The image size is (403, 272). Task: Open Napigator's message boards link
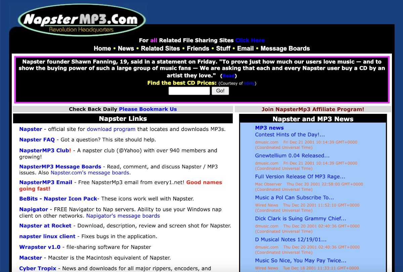[x=123, y=216]
